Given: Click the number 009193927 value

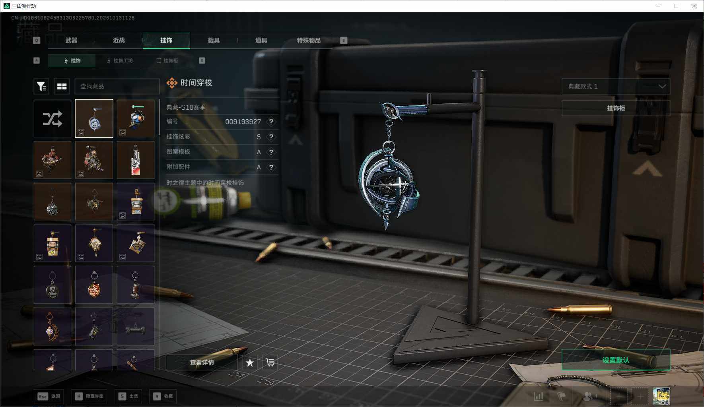Looking at the screenshot, I should coord(243,122).
